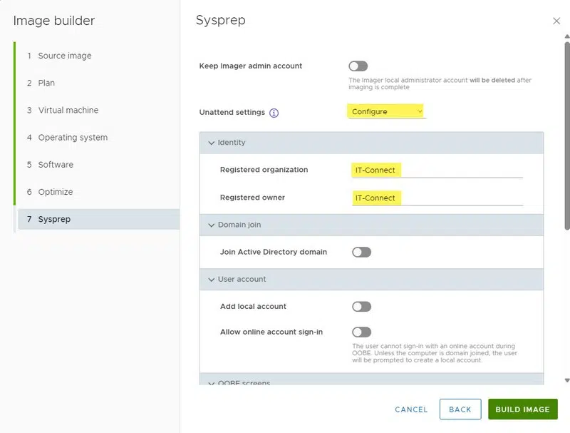Click the scroll down arrow on scrollbar
The width and height of the screenshot is (570, 433).
[x=567, y=380]
